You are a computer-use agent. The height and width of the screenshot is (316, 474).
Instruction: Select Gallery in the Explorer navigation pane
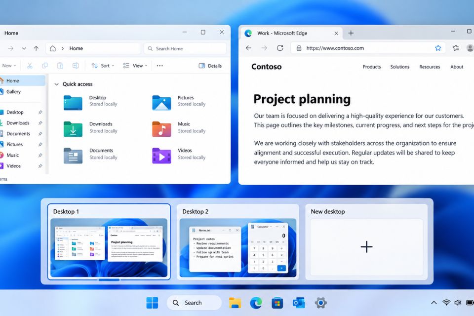[x=22, y=92]
